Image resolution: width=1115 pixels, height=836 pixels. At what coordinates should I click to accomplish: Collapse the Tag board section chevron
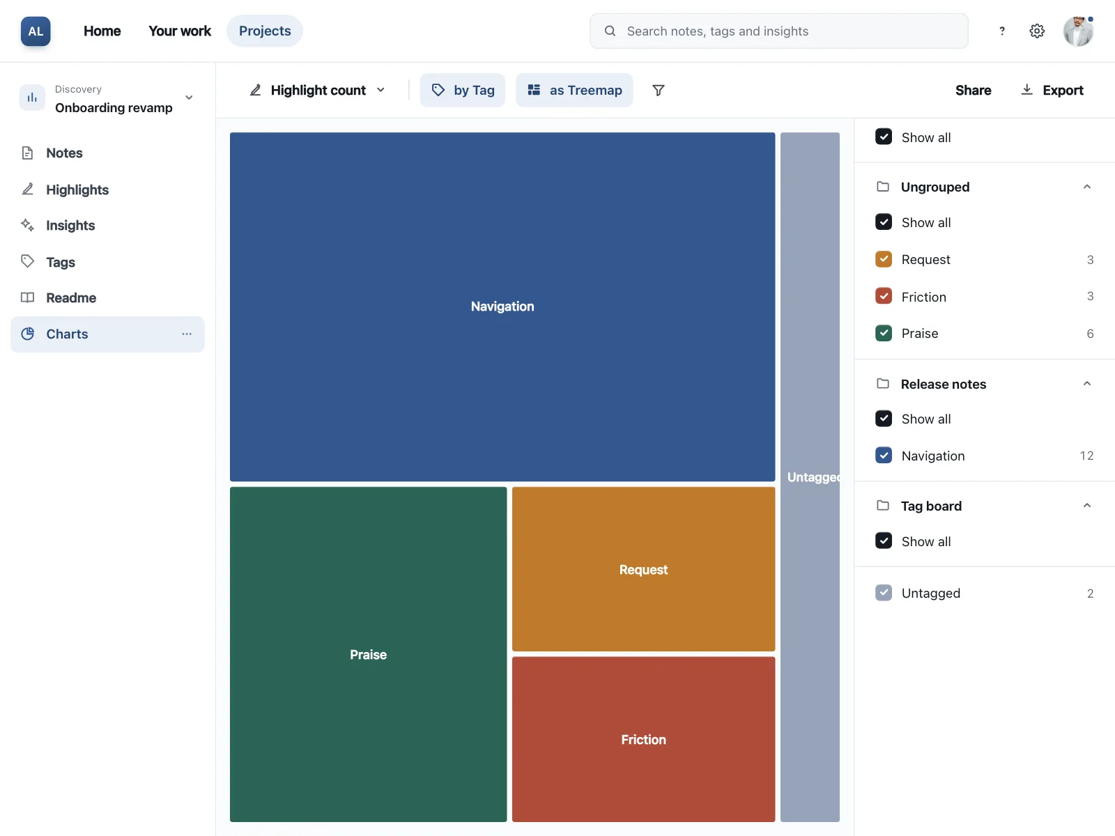click(1087, 506)
